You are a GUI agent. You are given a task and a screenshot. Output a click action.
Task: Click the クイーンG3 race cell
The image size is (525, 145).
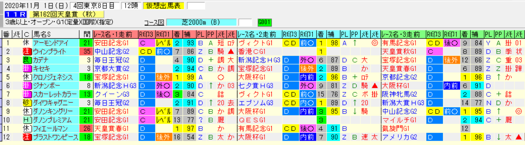[x=115, y=94]
